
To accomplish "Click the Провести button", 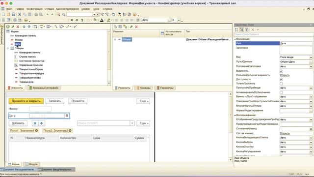I will (78, 101).
